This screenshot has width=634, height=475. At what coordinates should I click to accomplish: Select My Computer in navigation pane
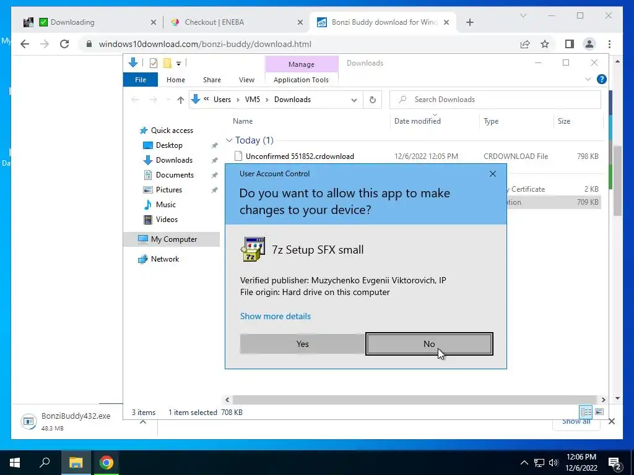(174, 239)
